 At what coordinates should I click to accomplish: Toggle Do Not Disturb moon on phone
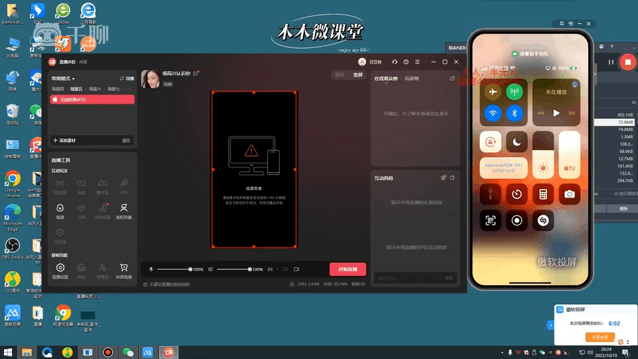point(517,142)
